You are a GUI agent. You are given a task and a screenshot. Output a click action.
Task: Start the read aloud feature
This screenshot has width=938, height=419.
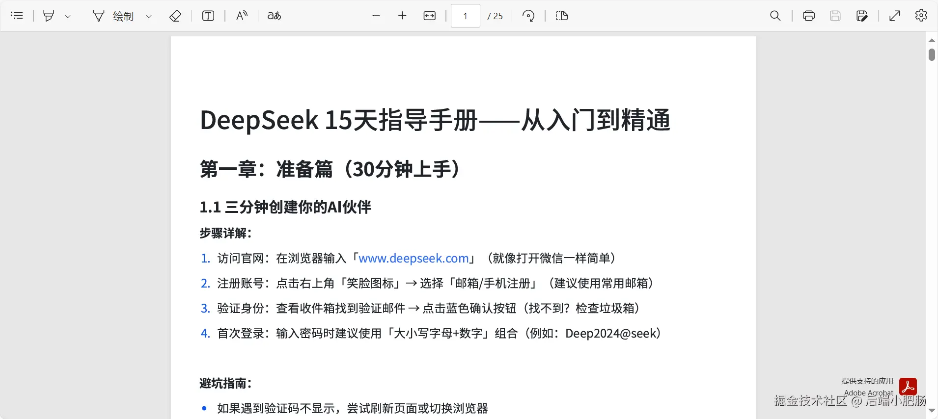tap(242, 16)
